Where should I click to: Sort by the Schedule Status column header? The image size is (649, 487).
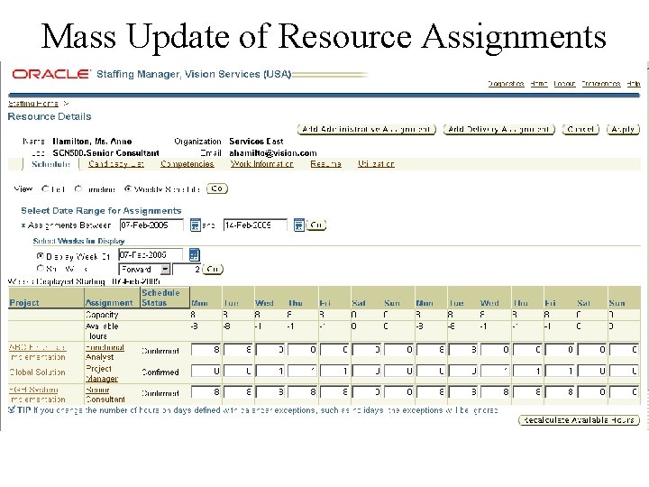pos(160,298)
